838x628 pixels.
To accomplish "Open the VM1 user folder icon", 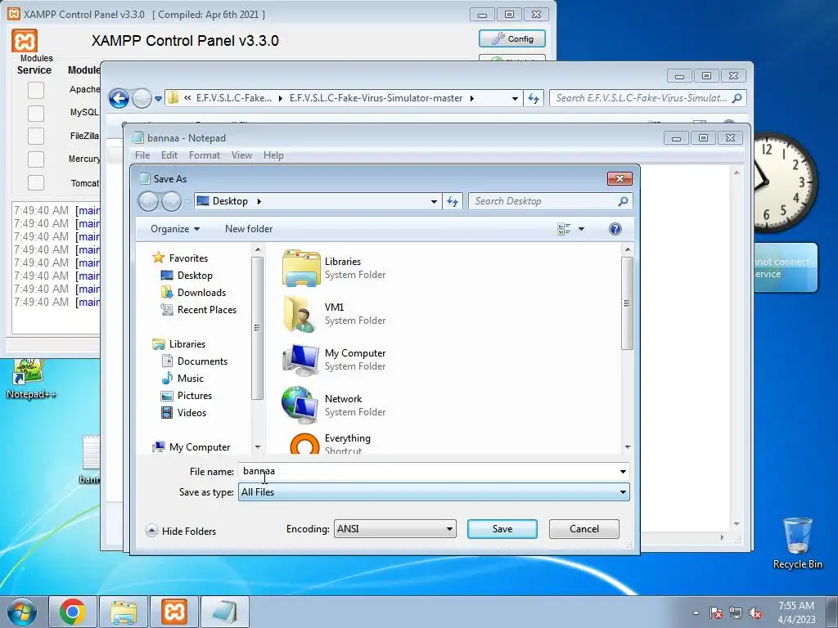I will coord(300,313).
